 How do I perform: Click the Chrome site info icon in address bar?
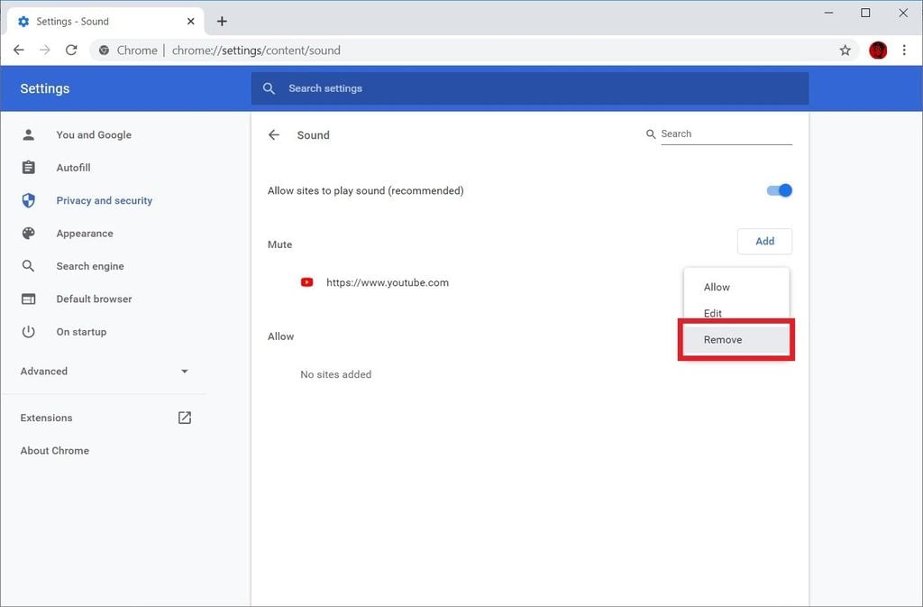[x=105, y=50]
